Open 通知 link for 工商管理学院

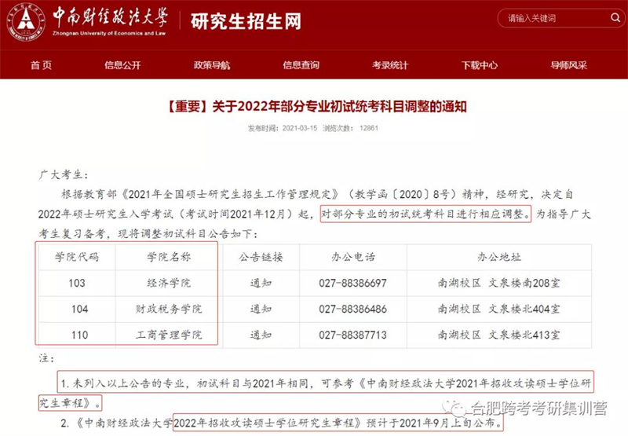point(261,335)
